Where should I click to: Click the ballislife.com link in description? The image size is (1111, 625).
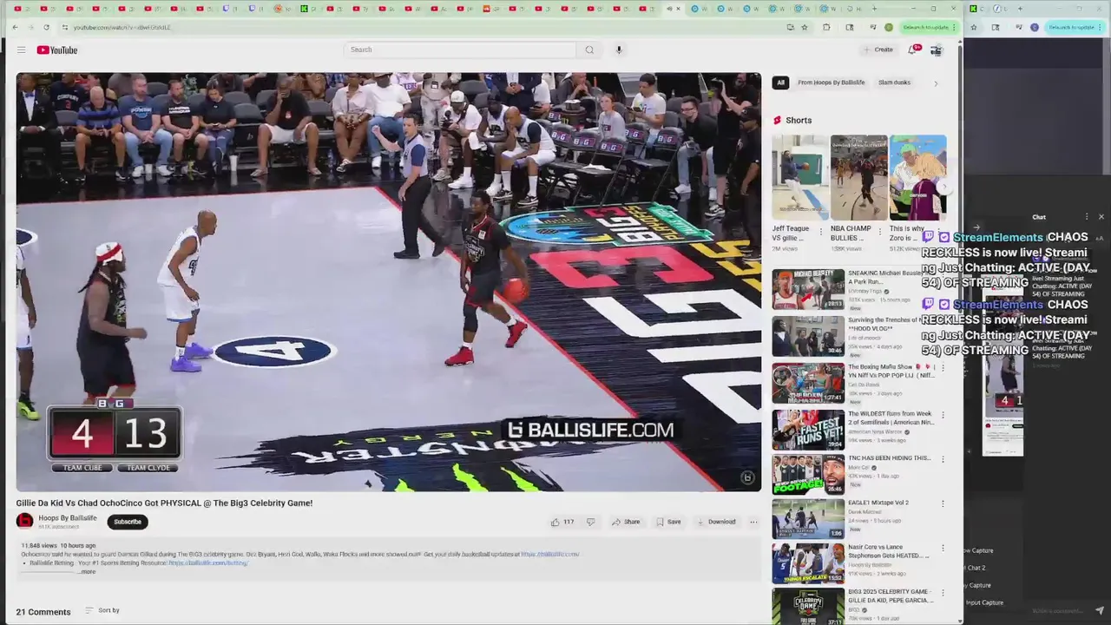click(549, 554)
